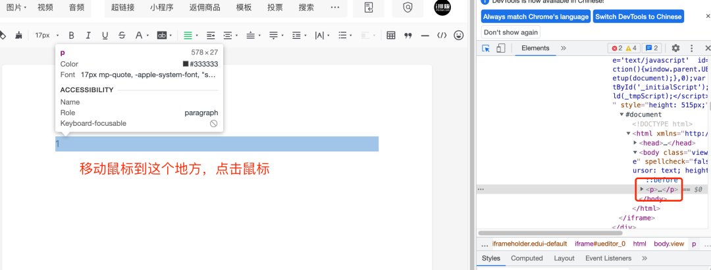
Task: Apply the font color A icon
Action: coord(139,35)
